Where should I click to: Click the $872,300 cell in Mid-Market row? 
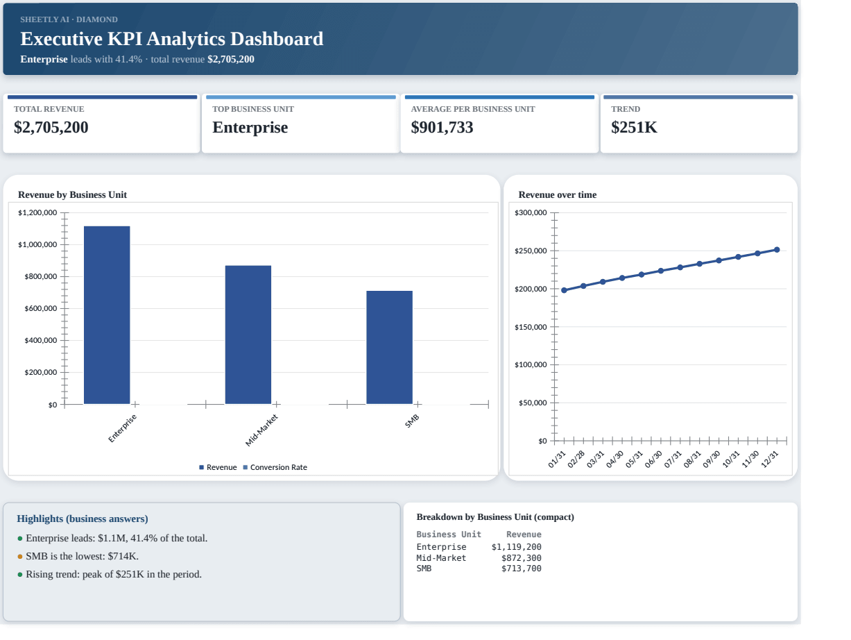pyautogui.click(x=522, y=558)
